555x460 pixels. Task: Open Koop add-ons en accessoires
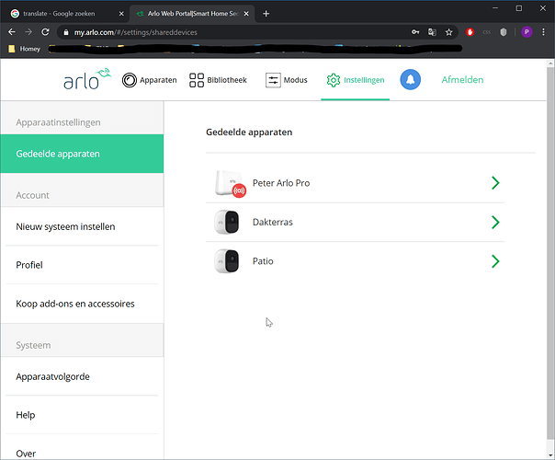[82, 304]
